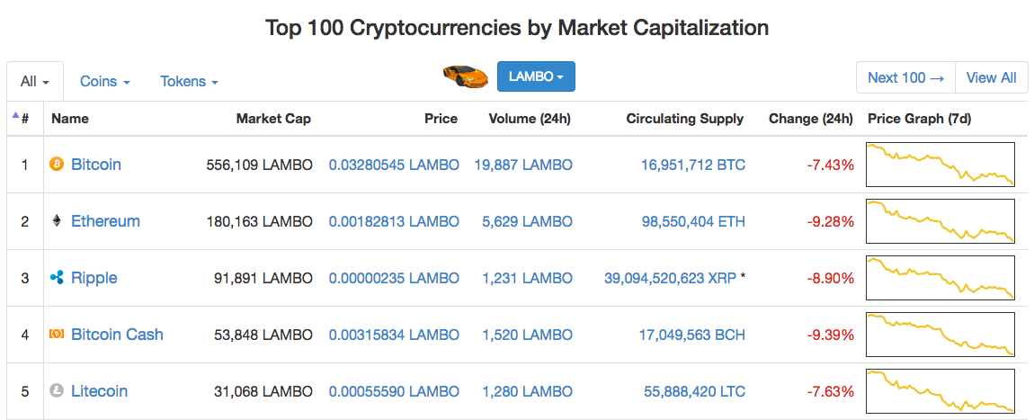Sort table by Market Cap column
The image size is (1034, 420).
point(273,119)
